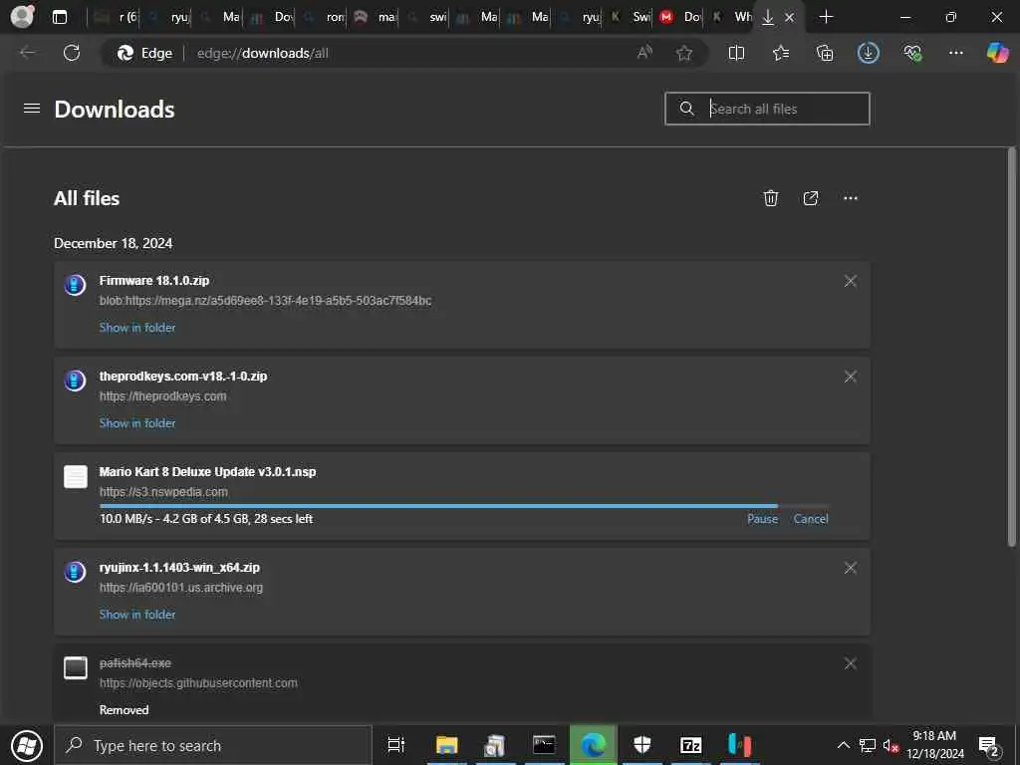The height and width of the screenshot is (765, 1020).
Task: Open Split screen toolbar icon
Action: click(736, 53)
